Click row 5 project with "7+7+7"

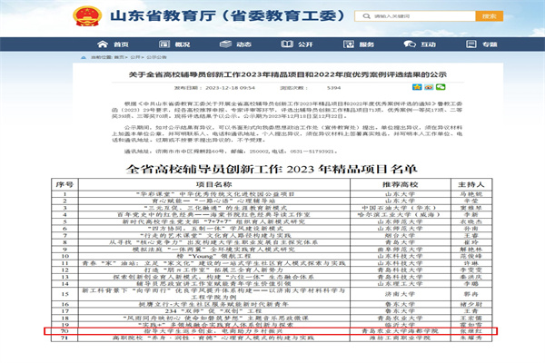(x=213, y=221)
